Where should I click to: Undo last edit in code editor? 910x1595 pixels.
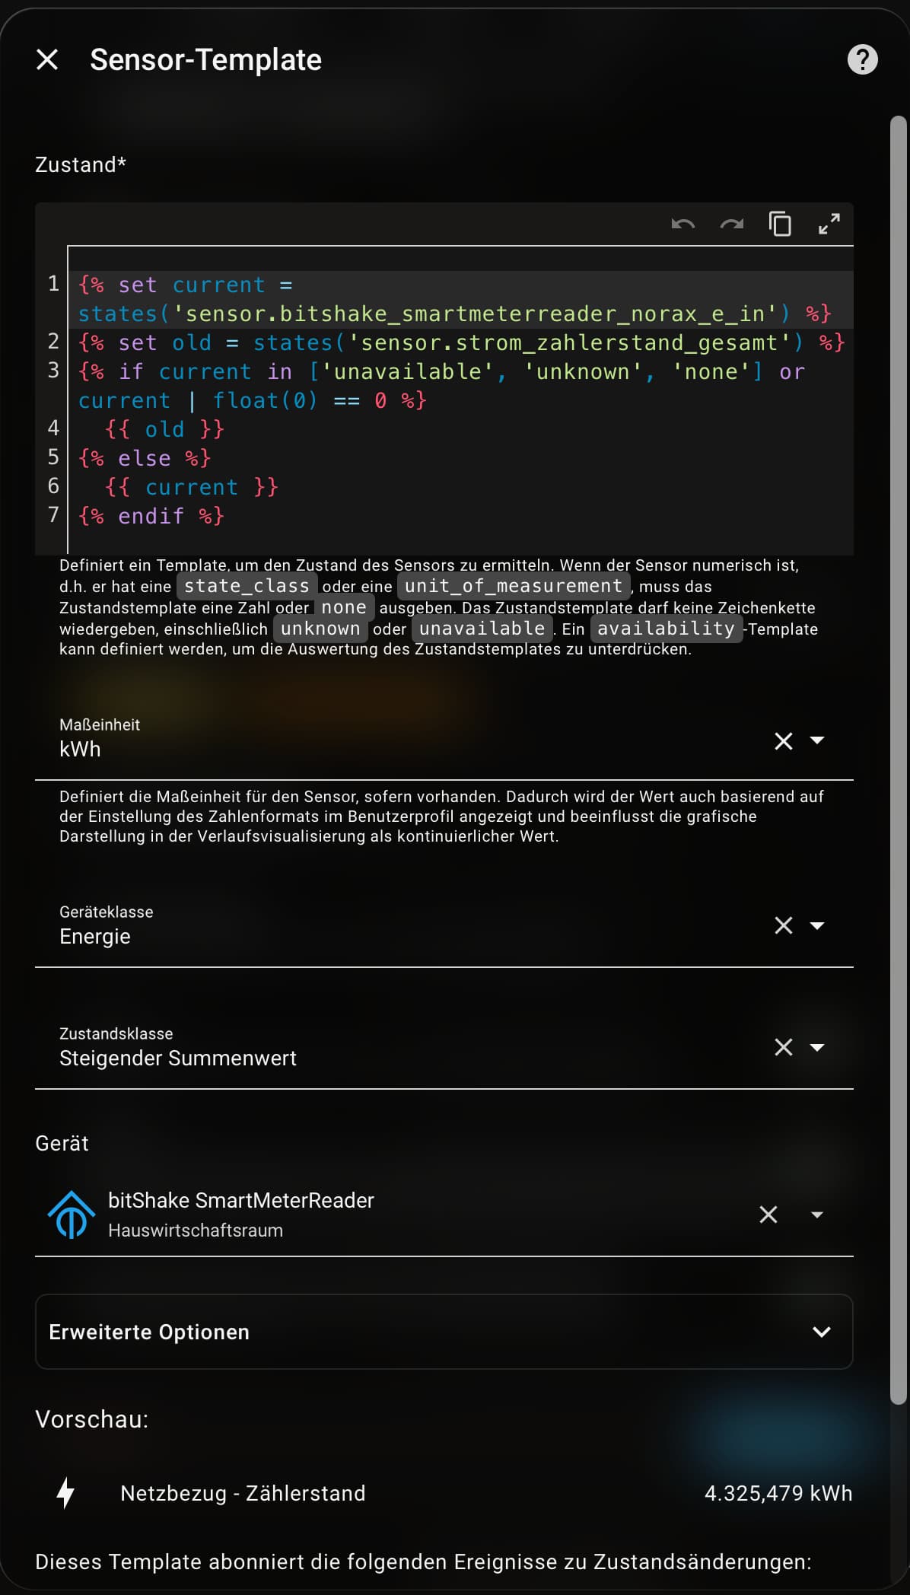pos(682,224)
